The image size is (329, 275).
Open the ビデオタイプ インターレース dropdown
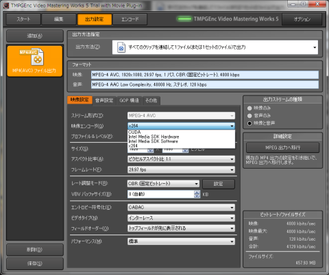point(181,218)
